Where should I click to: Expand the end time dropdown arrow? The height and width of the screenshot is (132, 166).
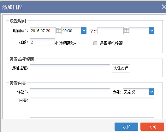pyautogui.click(x=151, y=31)
